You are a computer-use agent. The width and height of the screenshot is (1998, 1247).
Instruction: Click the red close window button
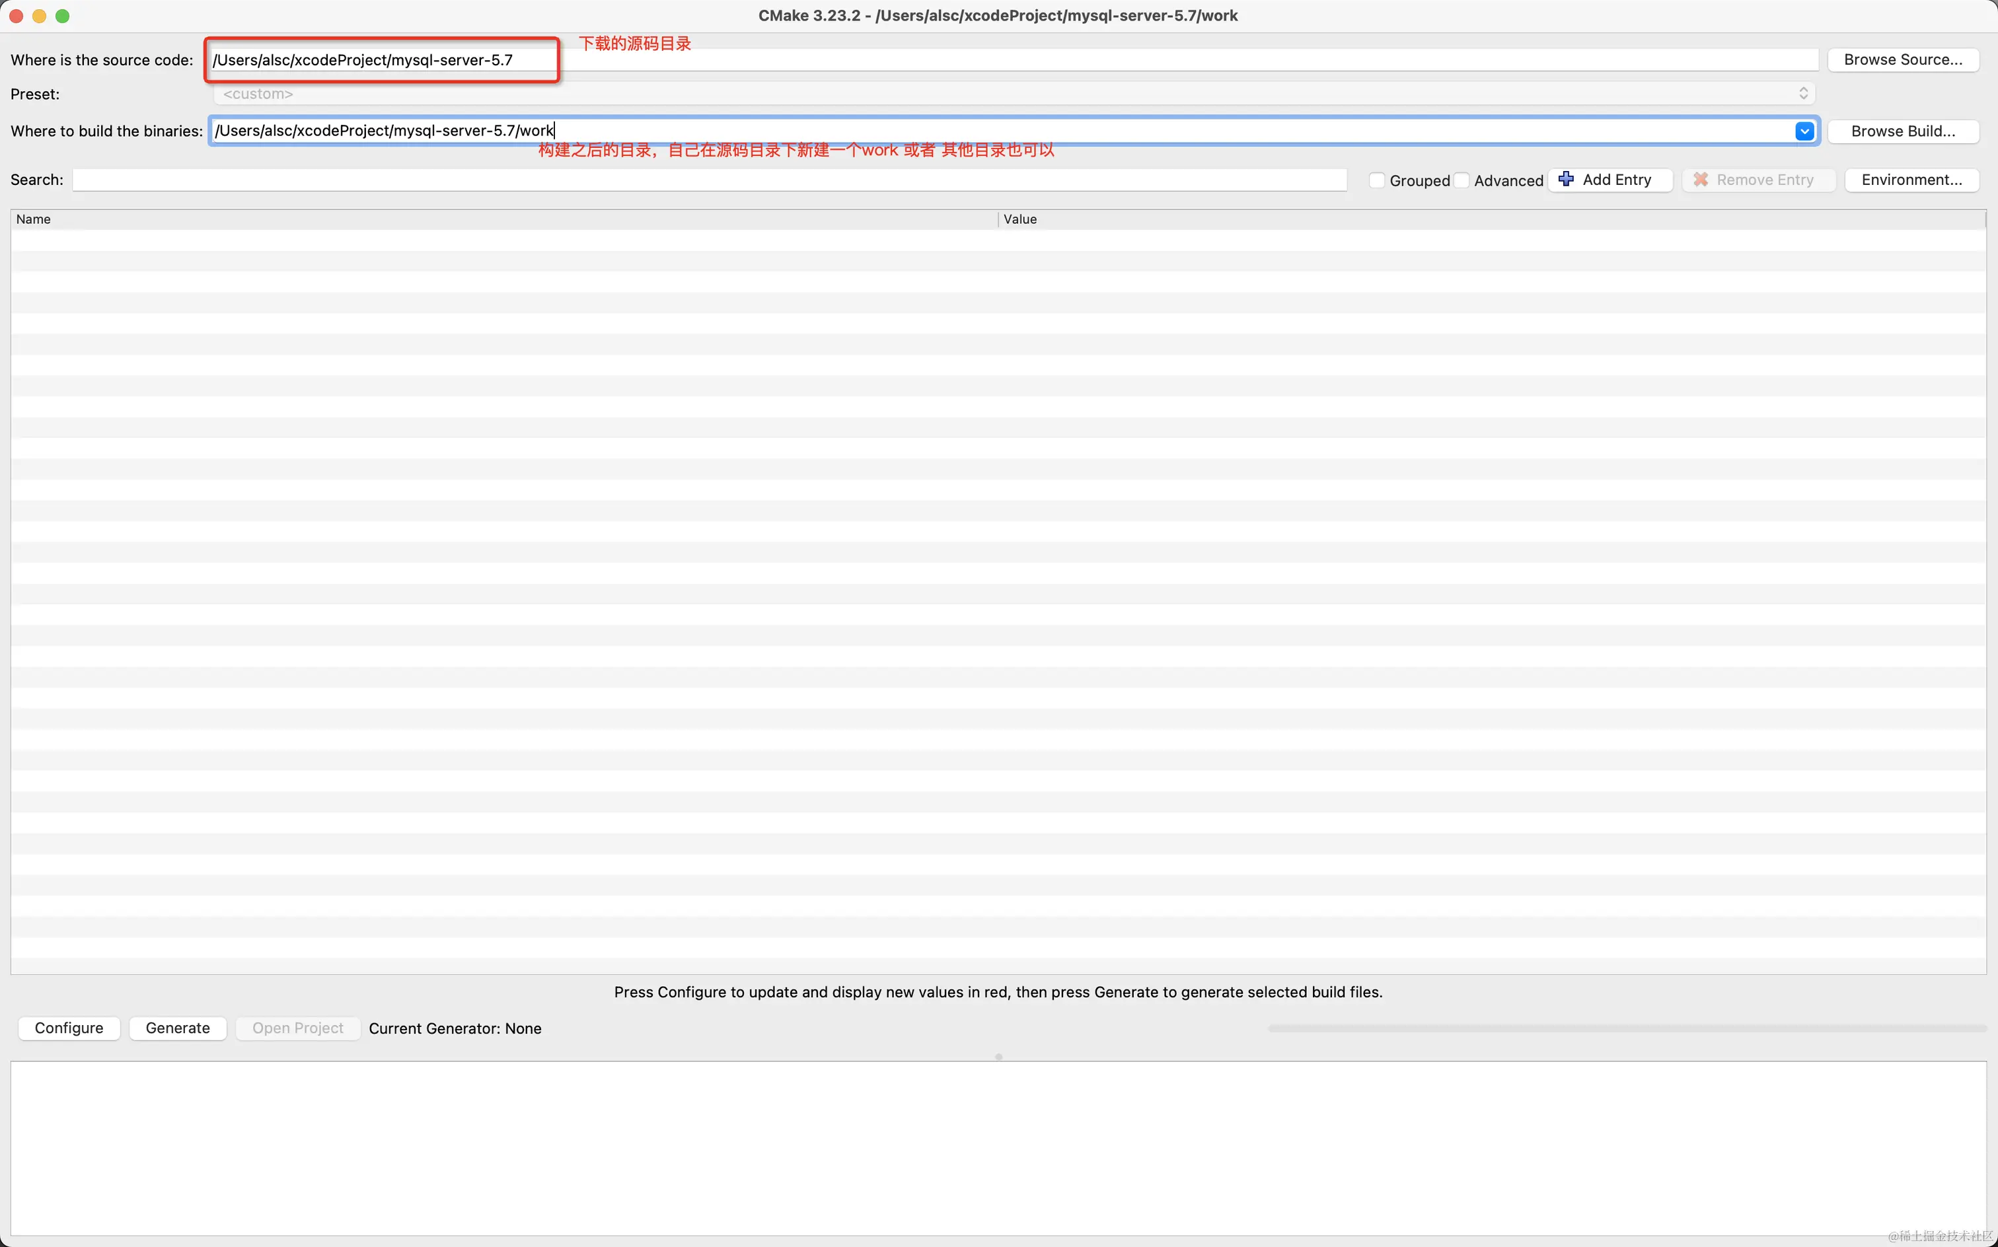coord(16,16)
